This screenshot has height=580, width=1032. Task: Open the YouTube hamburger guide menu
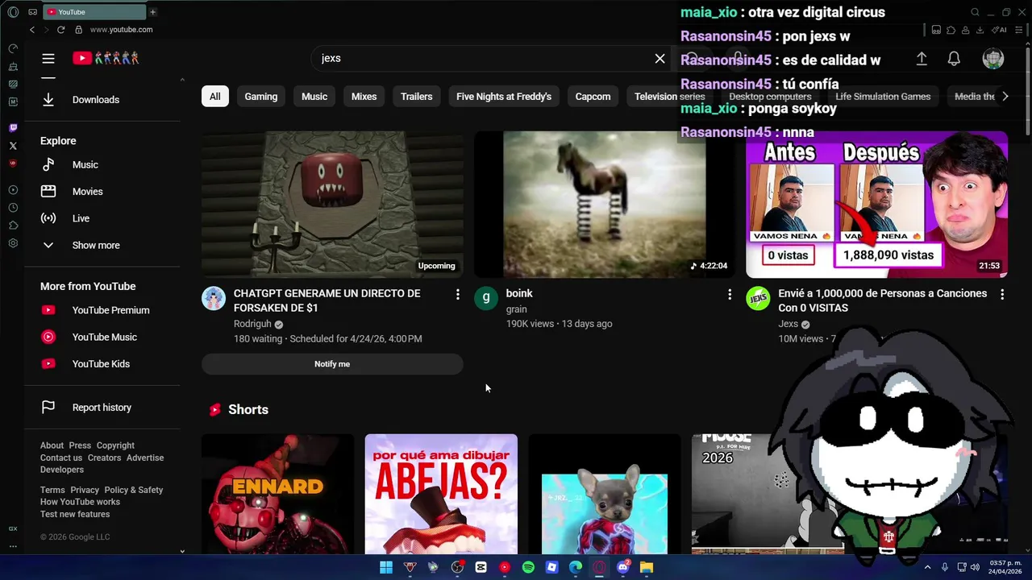[48, 58]
